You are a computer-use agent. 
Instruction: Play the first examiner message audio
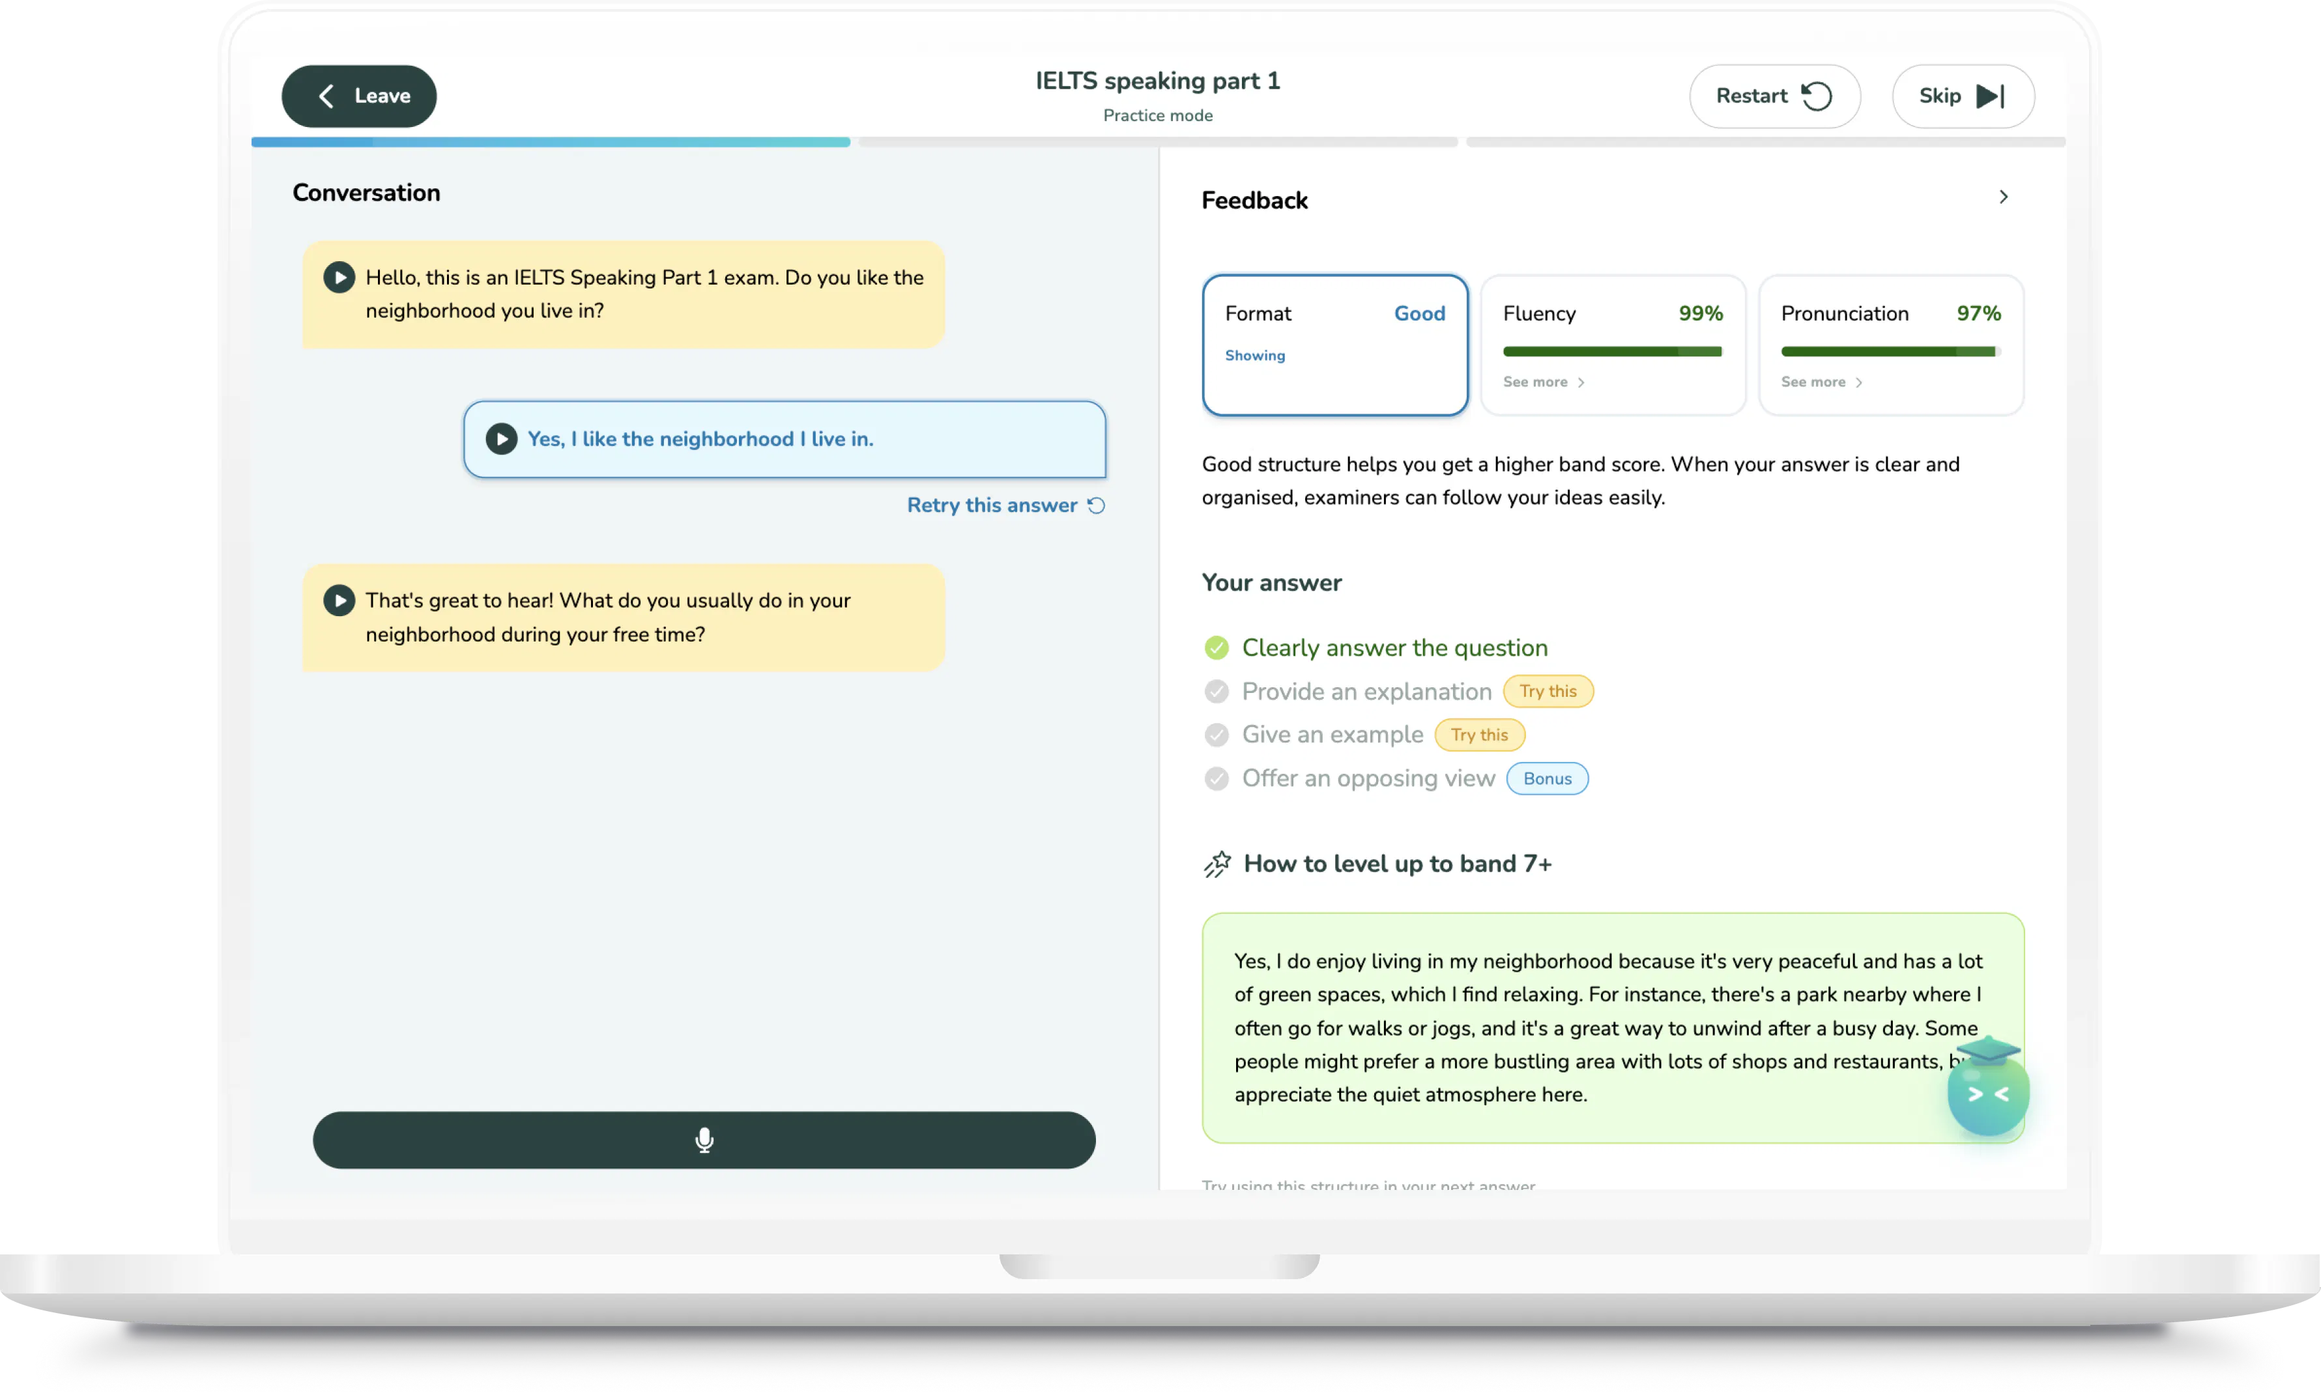(339, 277)
